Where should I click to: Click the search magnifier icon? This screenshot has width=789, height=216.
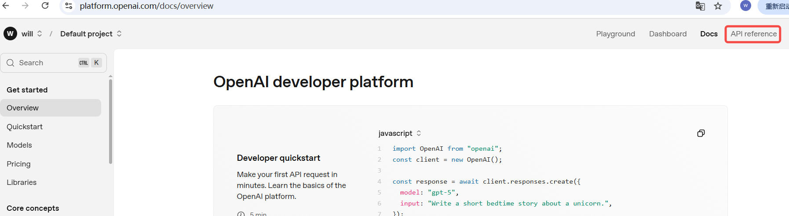pos(11,63)
